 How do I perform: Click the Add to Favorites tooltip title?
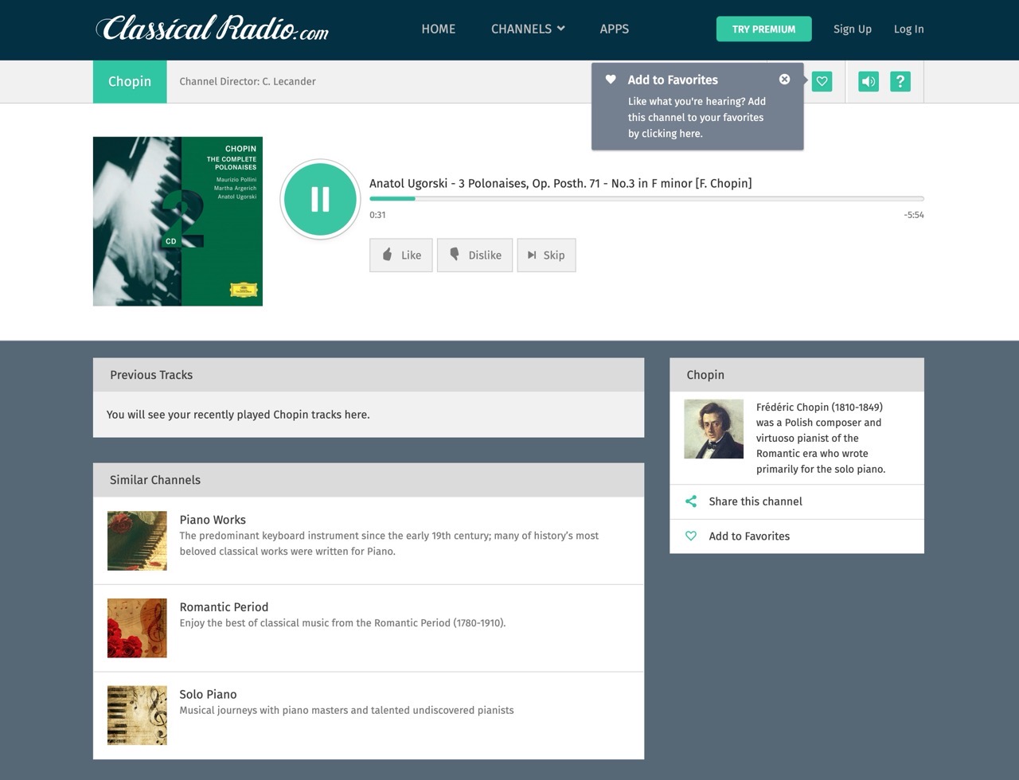point(673,80)
